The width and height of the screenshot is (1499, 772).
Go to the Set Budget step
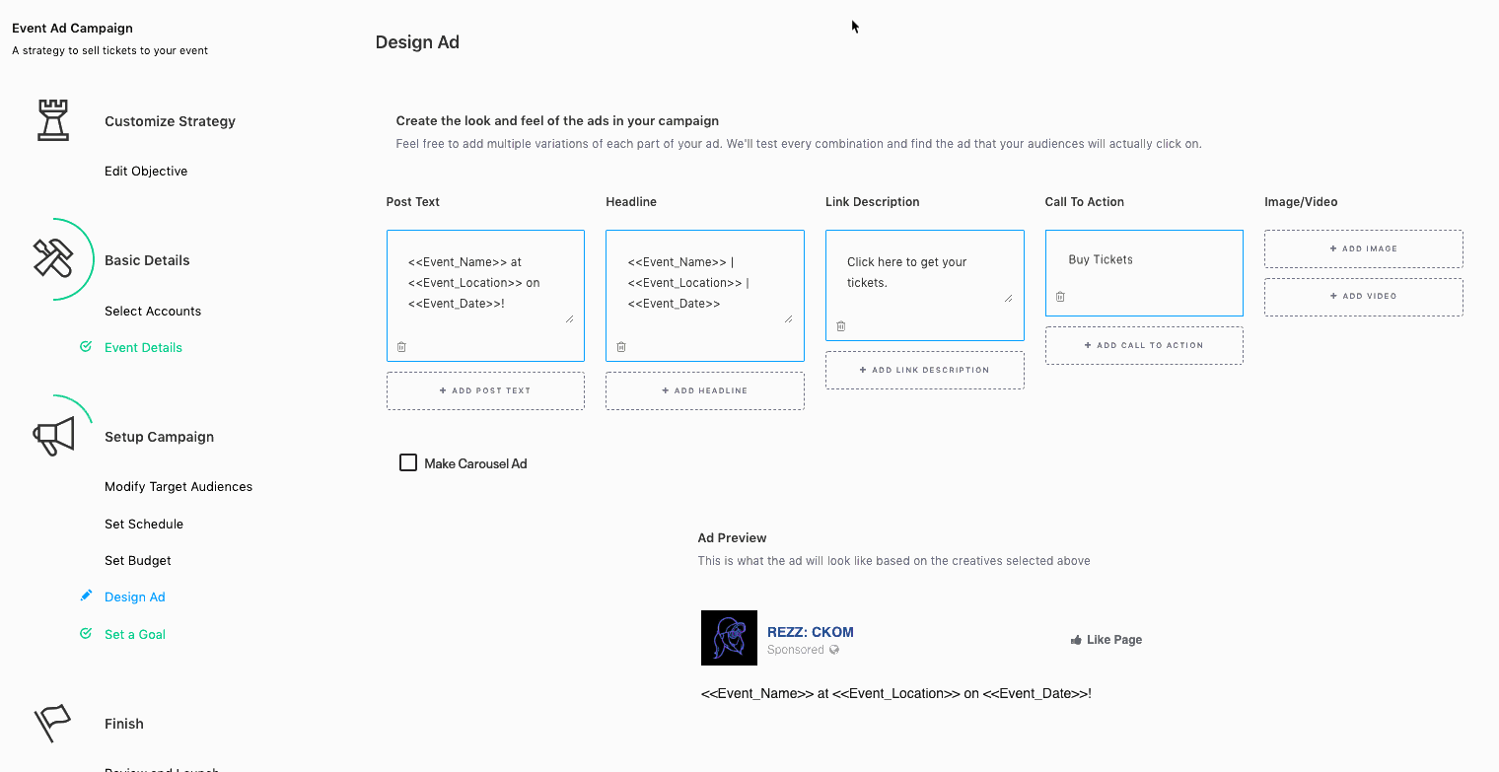coord(138,560)
